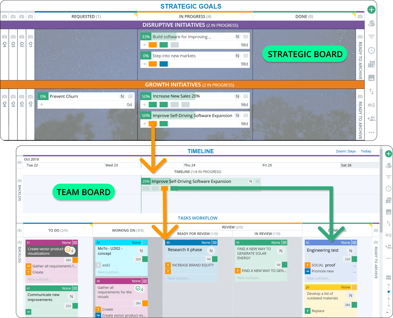Screen dimensions: 393x318
Task: Click the user list icon in the Team board sidebar
Action: click(x=389, y=235)
